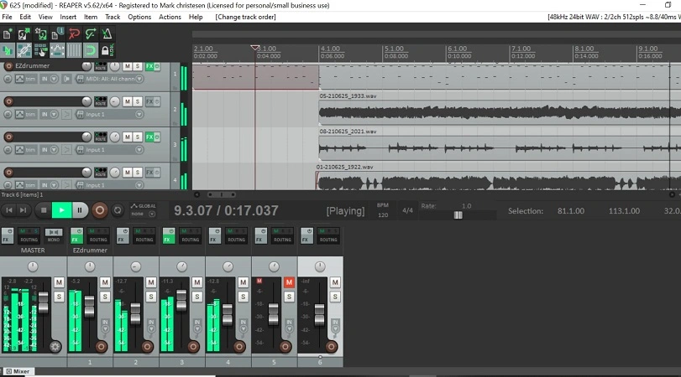Screen dimensions: 681x377
Task: Open EZdrummer MIDI input dropdown
Action: pyautogui.click(x=139, y=79)
